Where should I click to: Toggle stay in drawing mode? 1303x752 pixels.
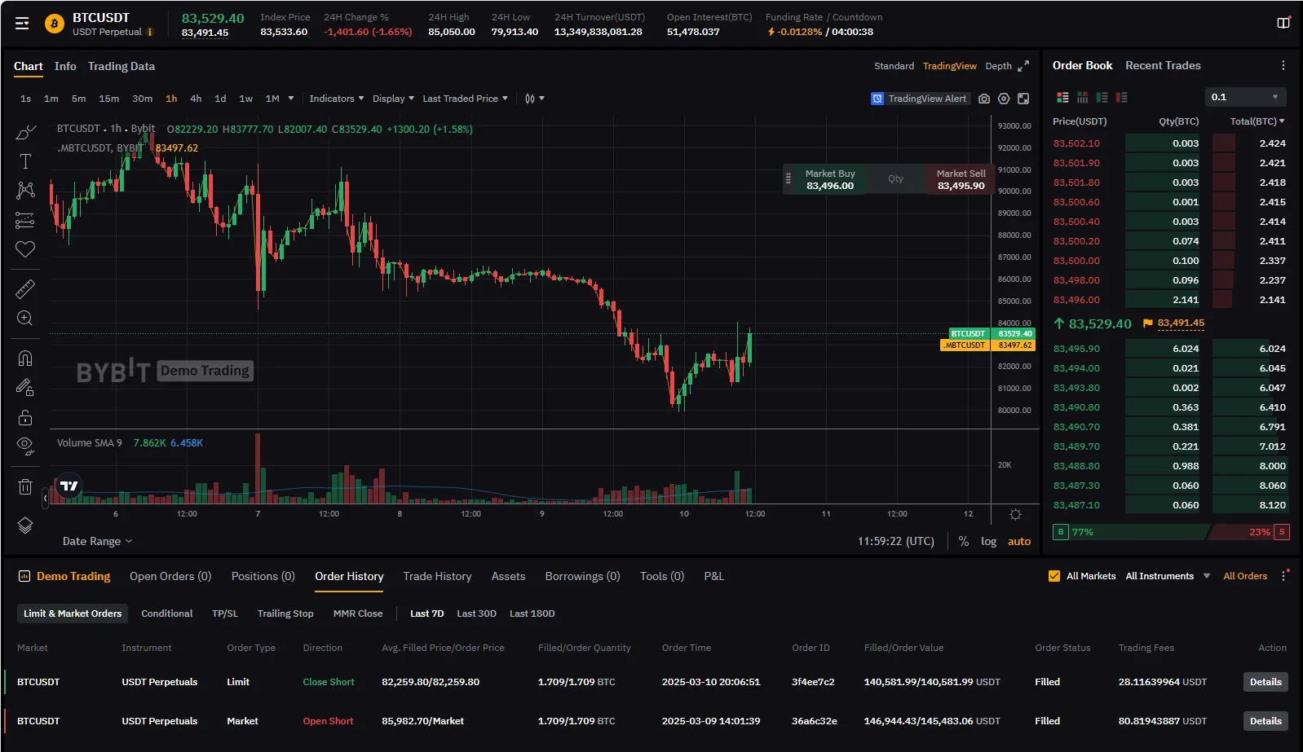[x=25, y=388]
